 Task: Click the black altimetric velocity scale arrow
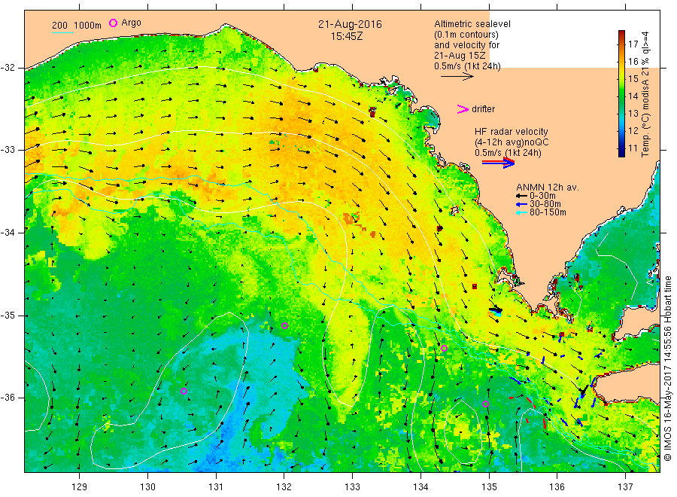[x=457, y=77]
